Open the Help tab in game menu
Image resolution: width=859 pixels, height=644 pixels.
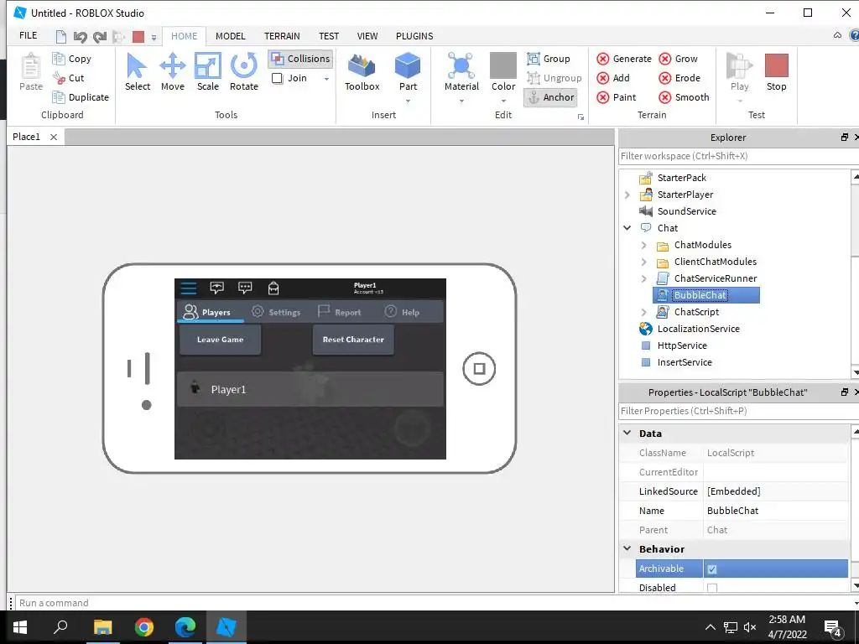(402, 312)
